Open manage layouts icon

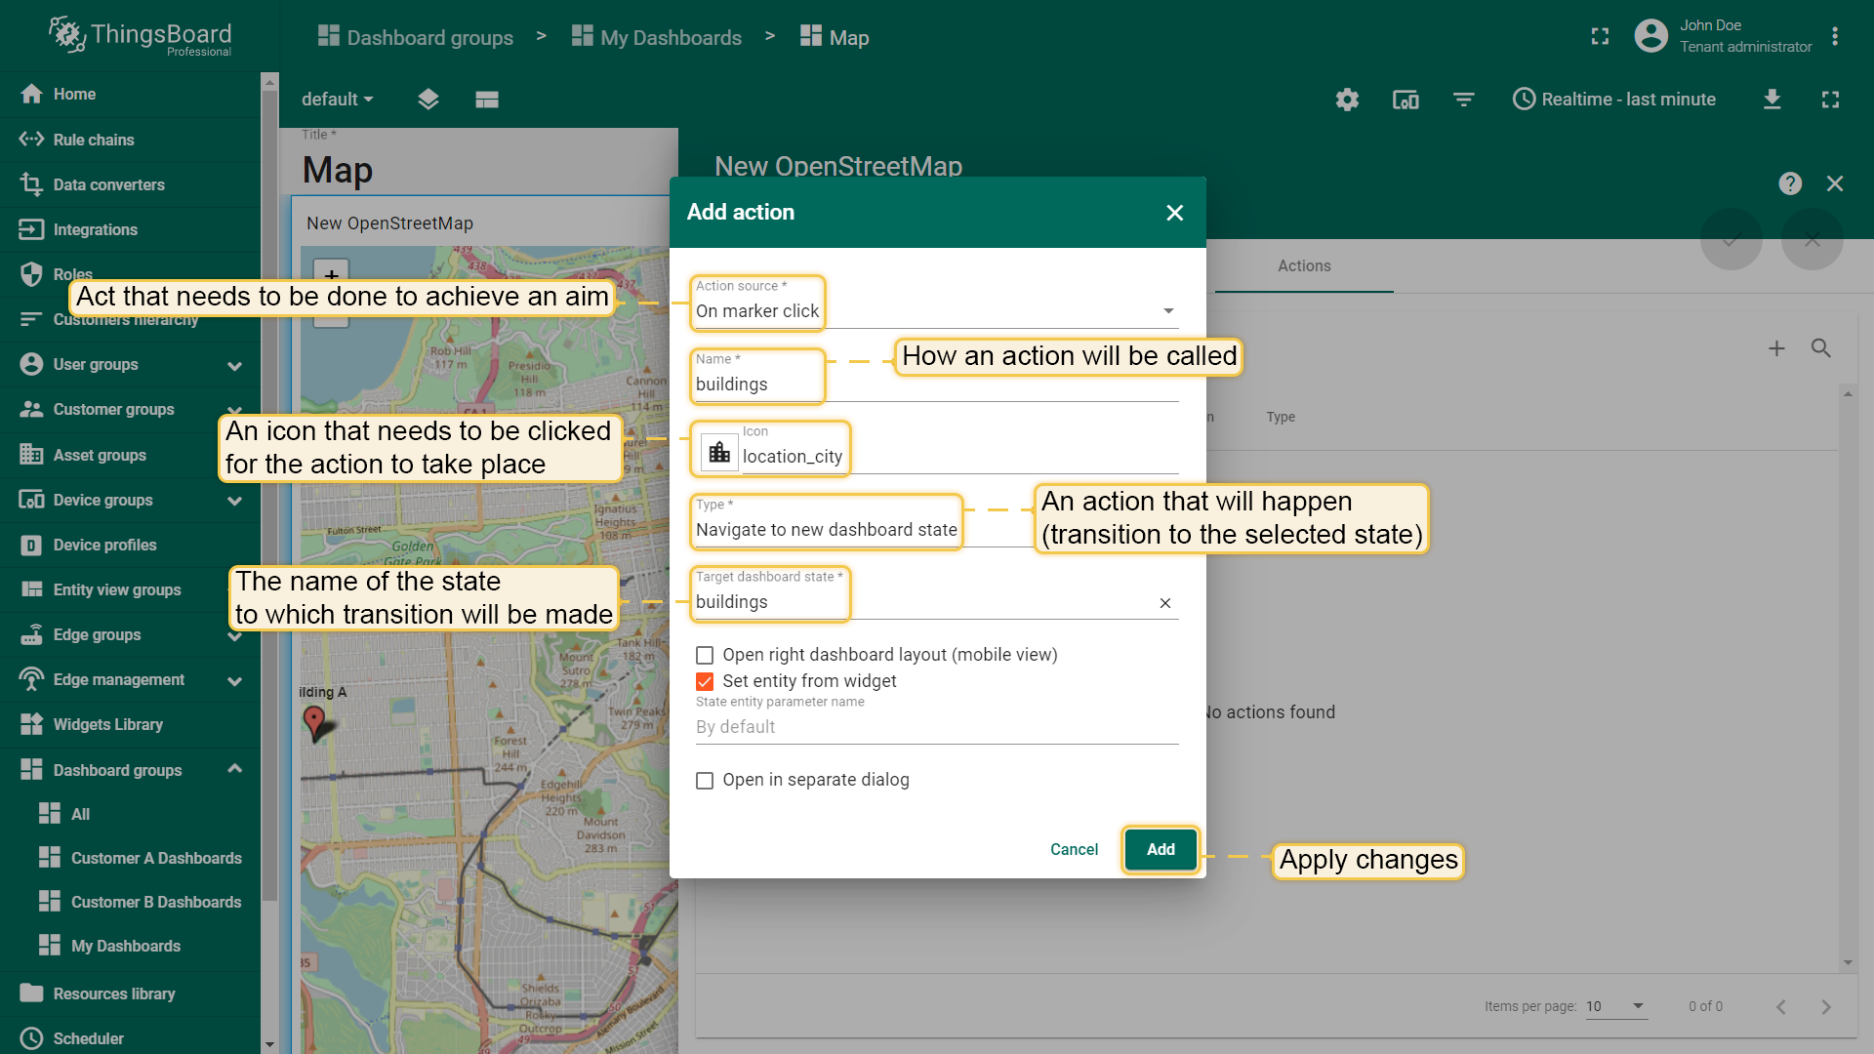487,99
